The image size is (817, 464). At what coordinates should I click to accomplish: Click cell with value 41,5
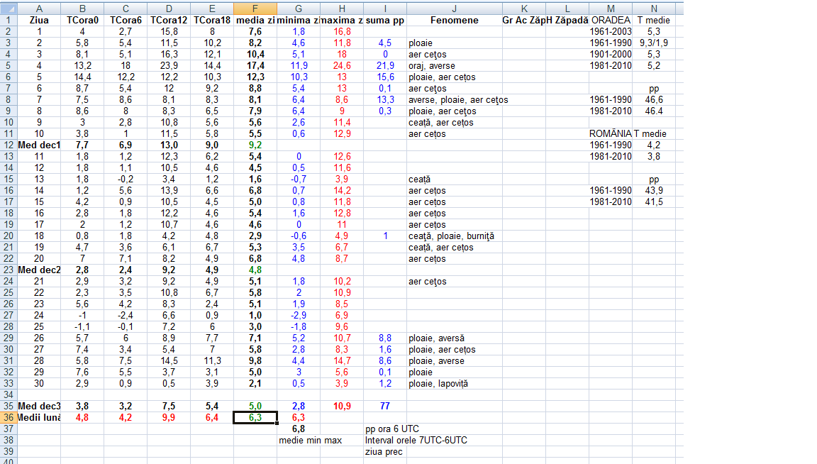click(x=654, y=201)
